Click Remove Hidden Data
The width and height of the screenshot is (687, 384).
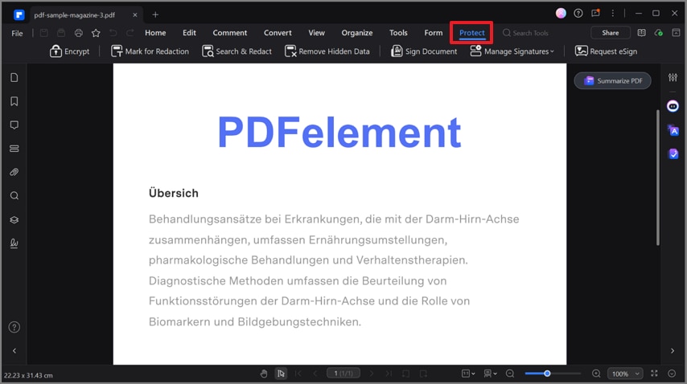327,51
